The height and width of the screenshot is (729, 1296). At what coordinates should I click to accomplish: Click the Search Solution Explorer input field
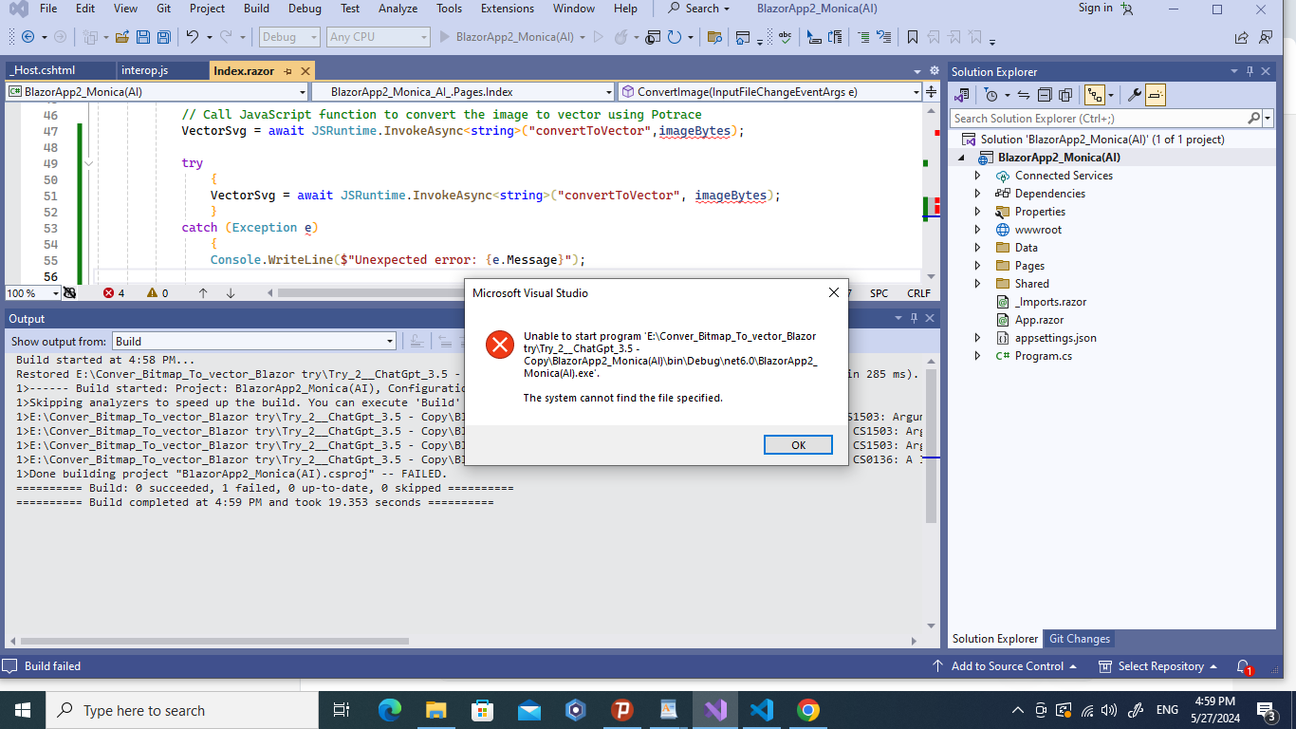point(1100,118)
